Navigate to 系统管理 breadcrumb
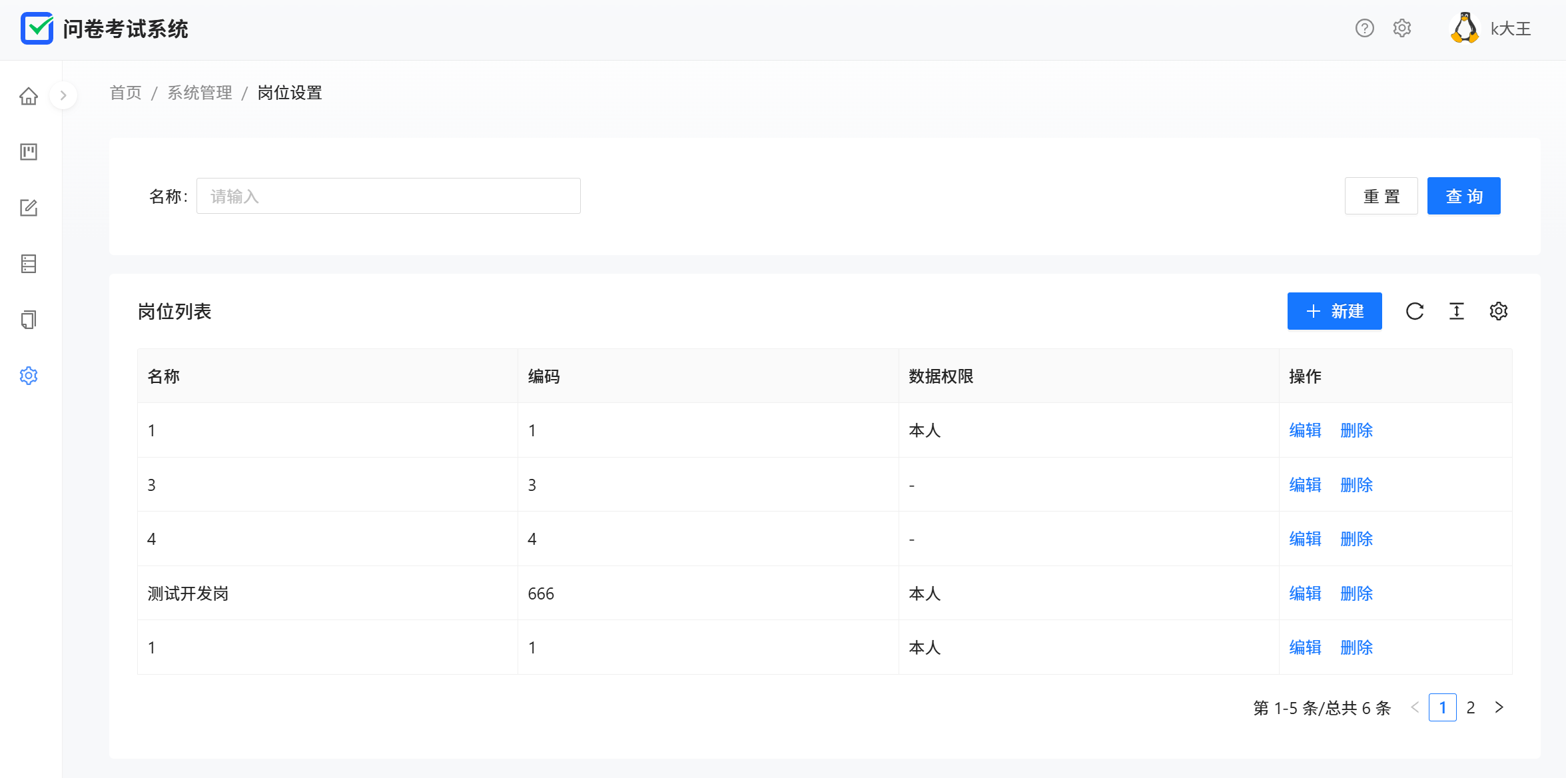Screen dimensions: 1566x778 point(200,93)
